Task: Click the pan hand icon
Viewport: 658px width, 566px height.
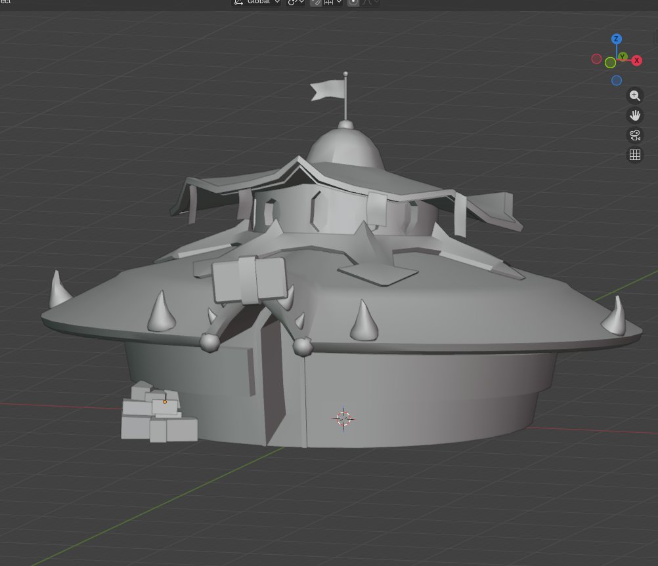Action: tap(634, 115)
